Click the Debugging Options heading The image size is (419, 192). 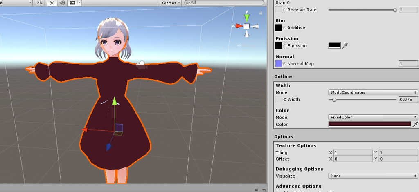tap(299, 169)
